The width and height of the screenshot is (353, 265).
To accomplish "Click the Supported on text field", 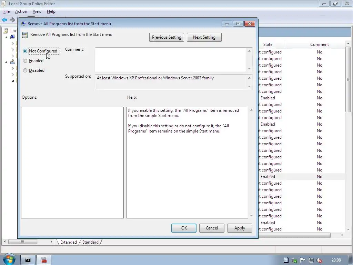I will pyautogui.click(x=171, y=82).
